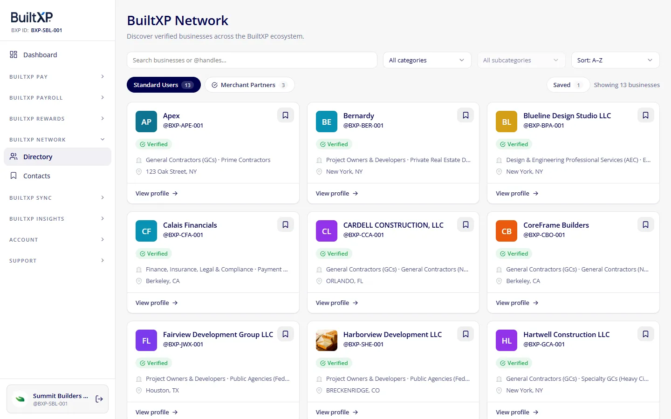
Task: Click the AP avatar on Apex card
Action: [146, 122]
